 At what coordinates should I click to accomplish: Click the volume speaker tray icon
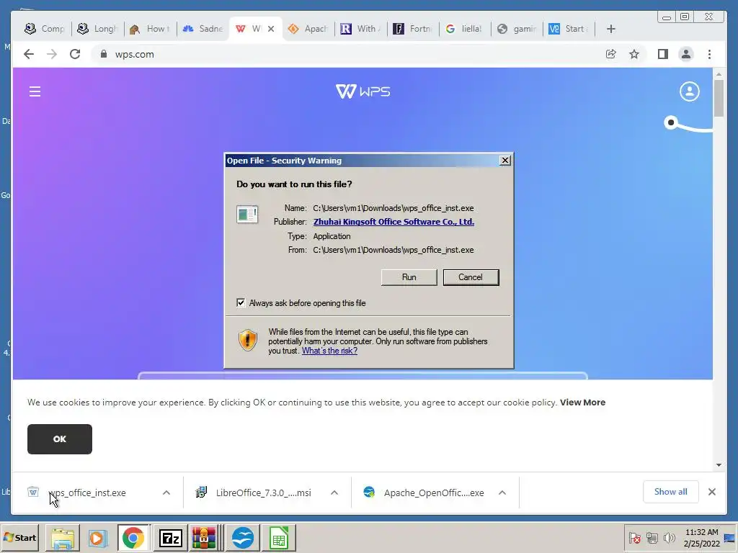[x=669, y=537]
